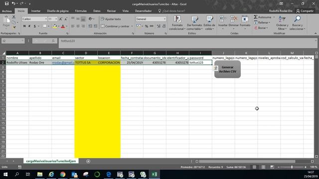
Task: Adjust the zoom slider handle
Action: [x=292, y=167]
